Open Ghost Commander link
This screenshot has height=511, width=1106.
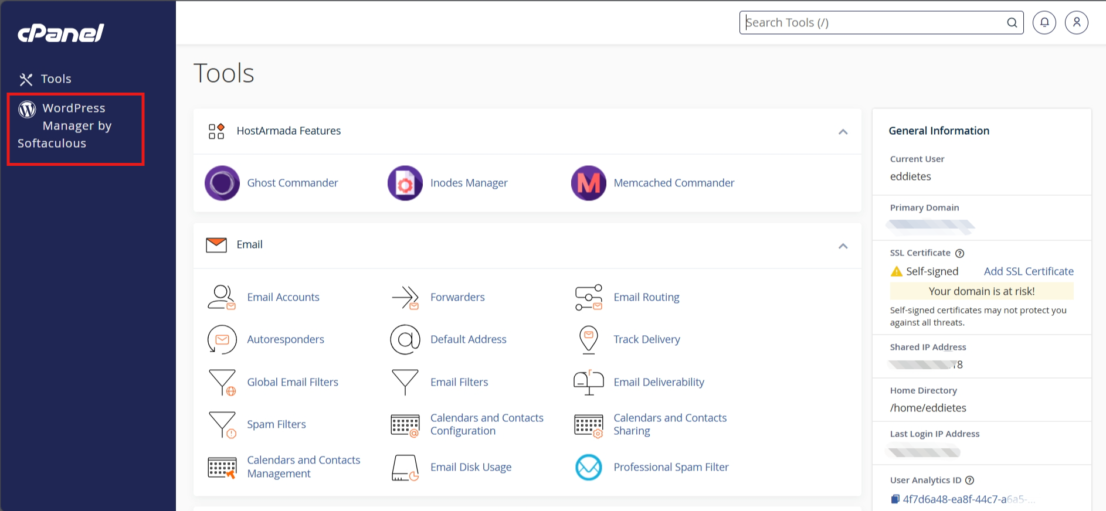pyautogui.click(x=293, y=183)
